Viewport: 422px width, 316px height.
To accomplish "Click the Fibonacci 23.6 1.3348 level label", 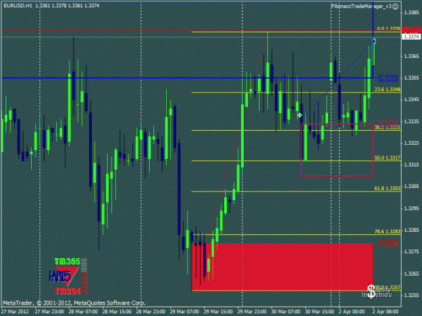I will click(x=388, y=90).
